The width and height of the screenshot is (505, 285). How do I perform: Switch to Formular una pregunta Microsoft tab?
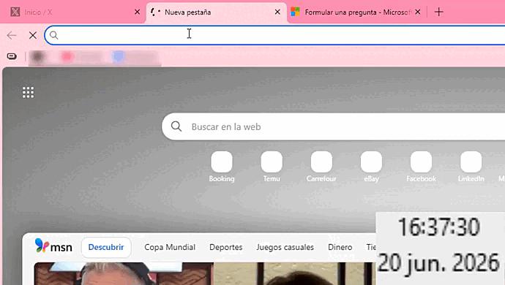click(x=353, y=12)
